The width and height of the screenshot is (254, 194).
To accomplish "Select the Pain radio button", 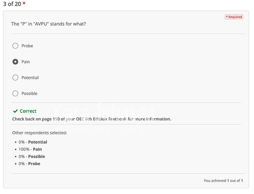I will pyautogui.click(x=15, y=62).
